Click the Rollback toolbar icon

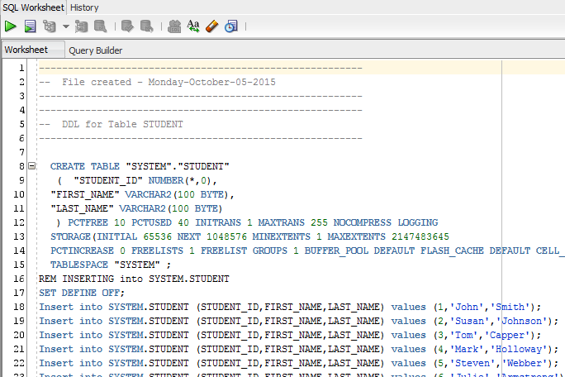[145, 26]
